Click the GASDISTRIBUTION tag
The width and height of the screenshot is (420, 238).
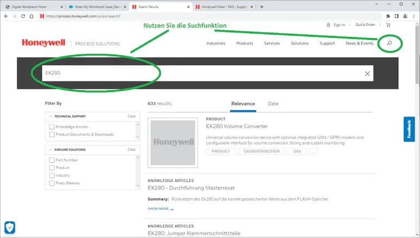(x=262, y=151)
